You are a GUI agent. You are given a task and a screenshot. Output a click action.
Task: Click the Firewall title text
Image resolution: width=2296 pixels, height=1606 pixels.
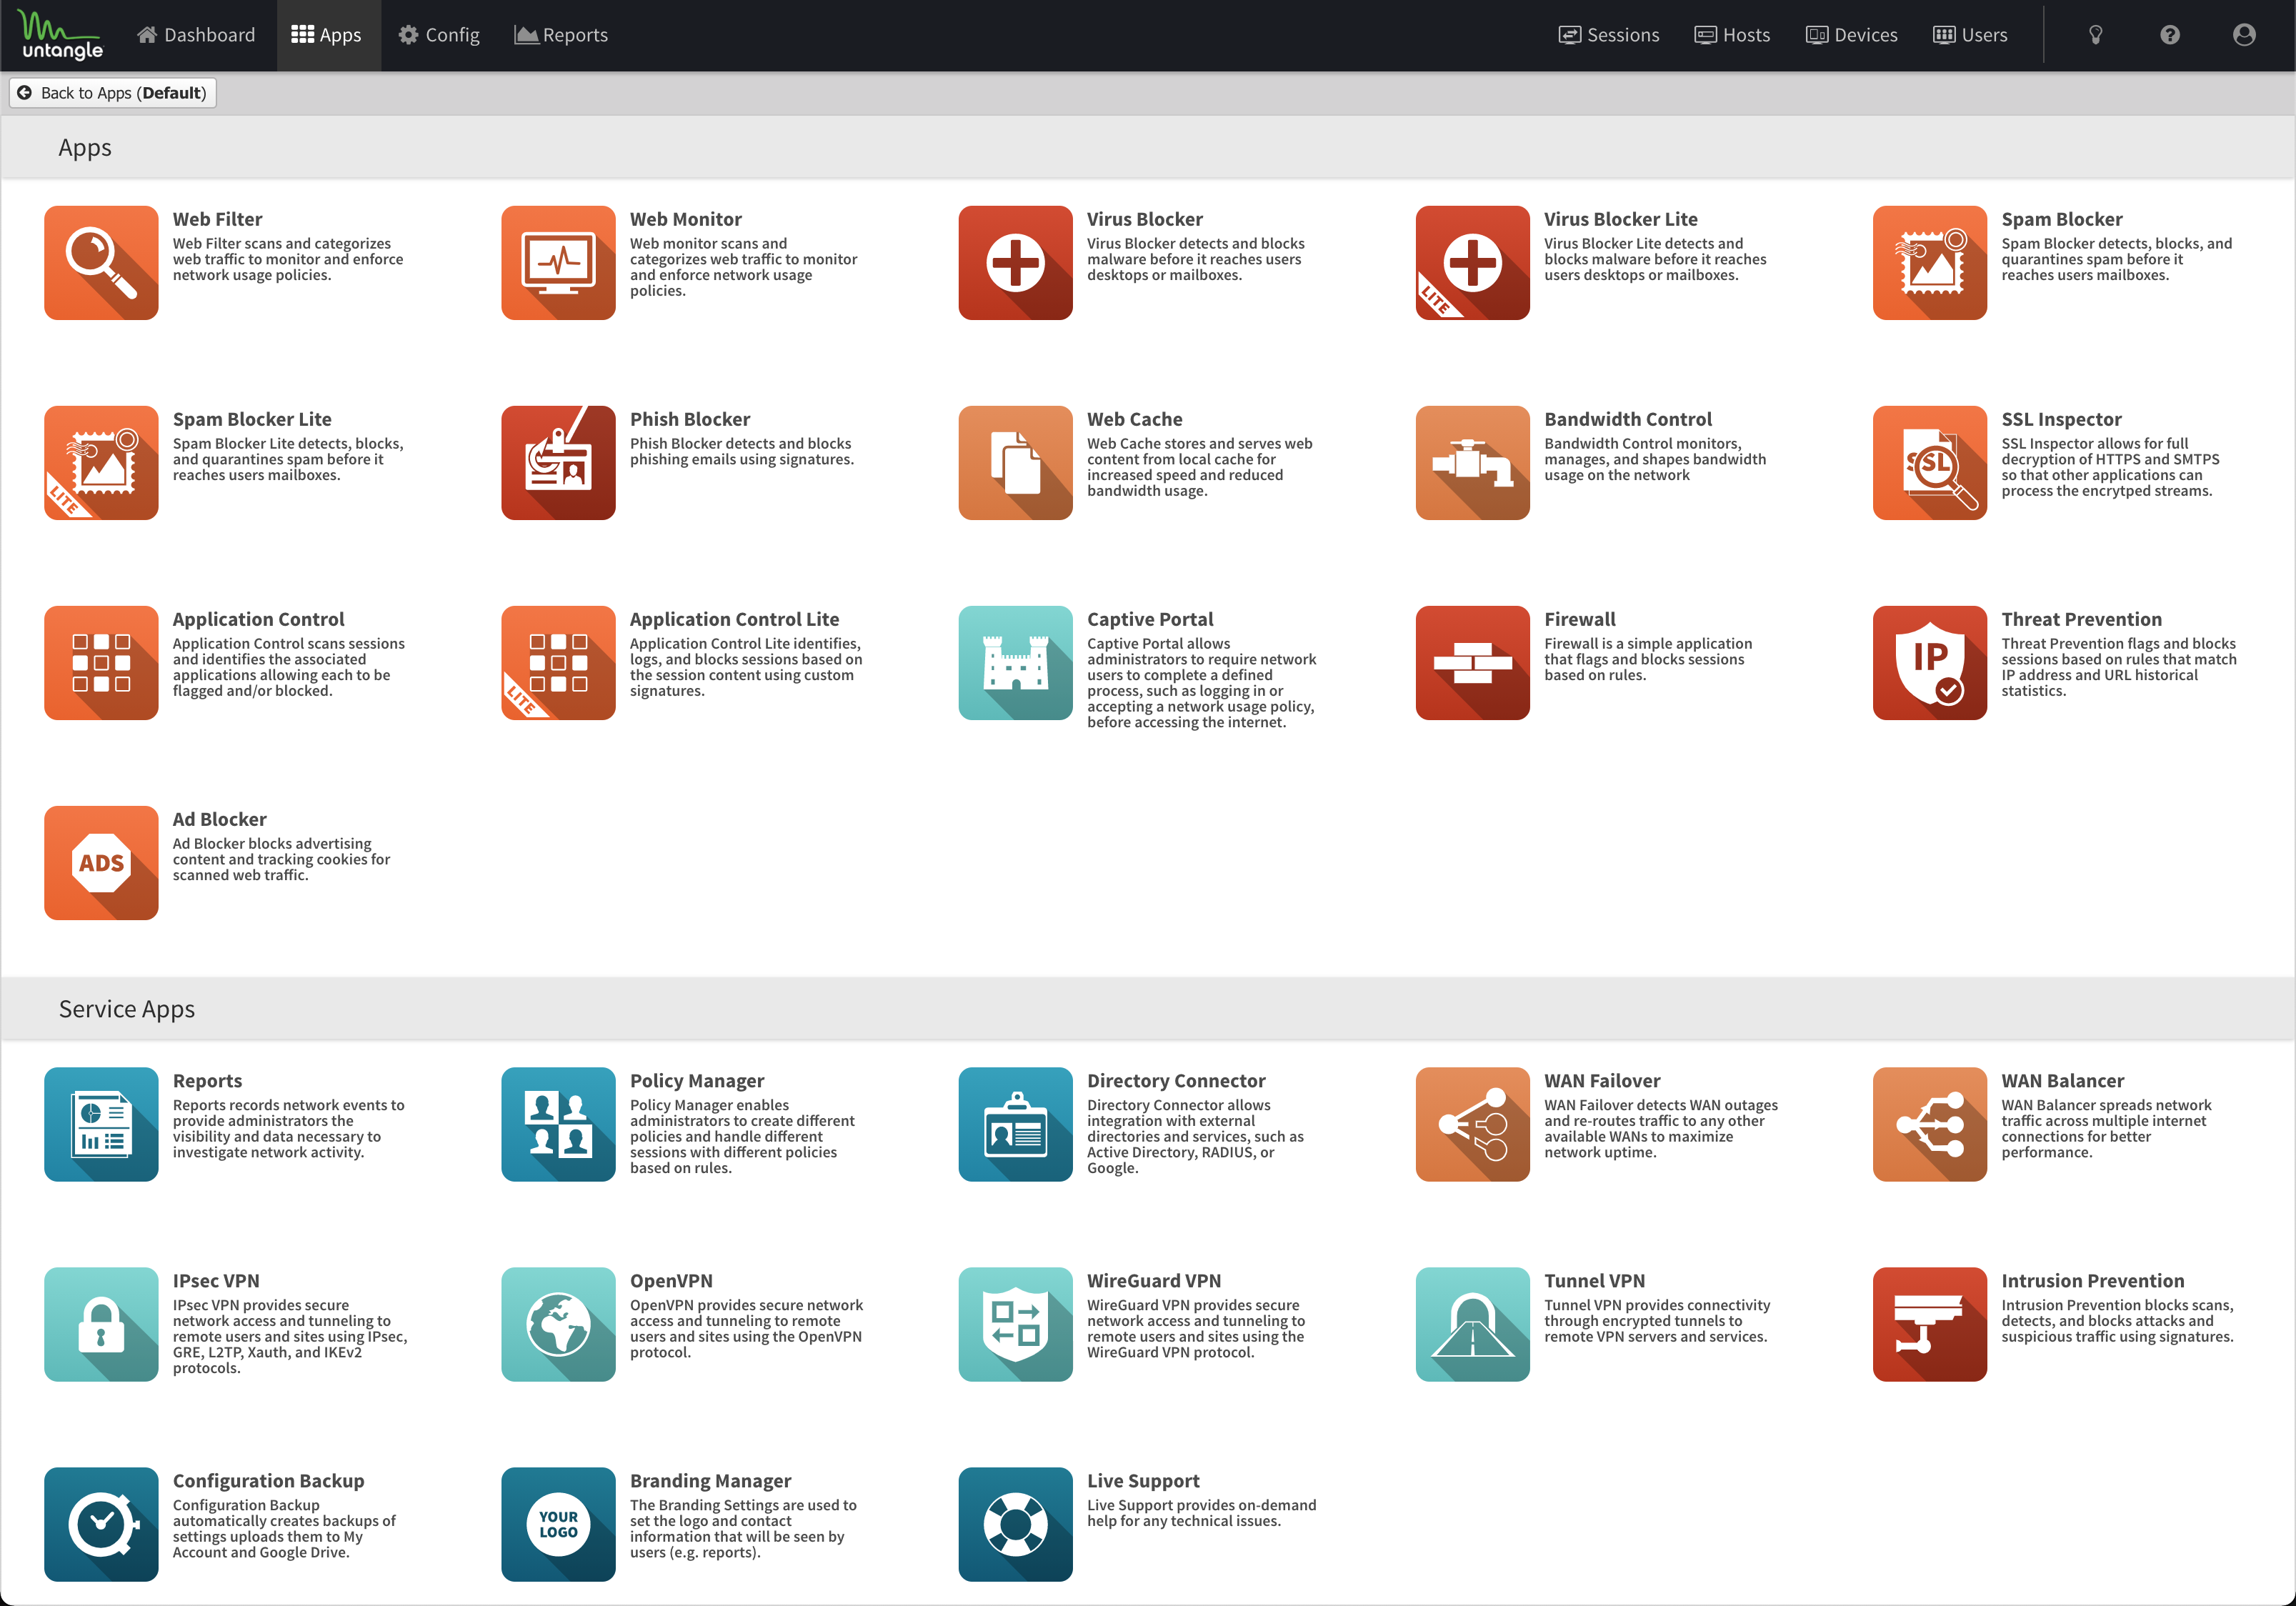coord(1580,619)
